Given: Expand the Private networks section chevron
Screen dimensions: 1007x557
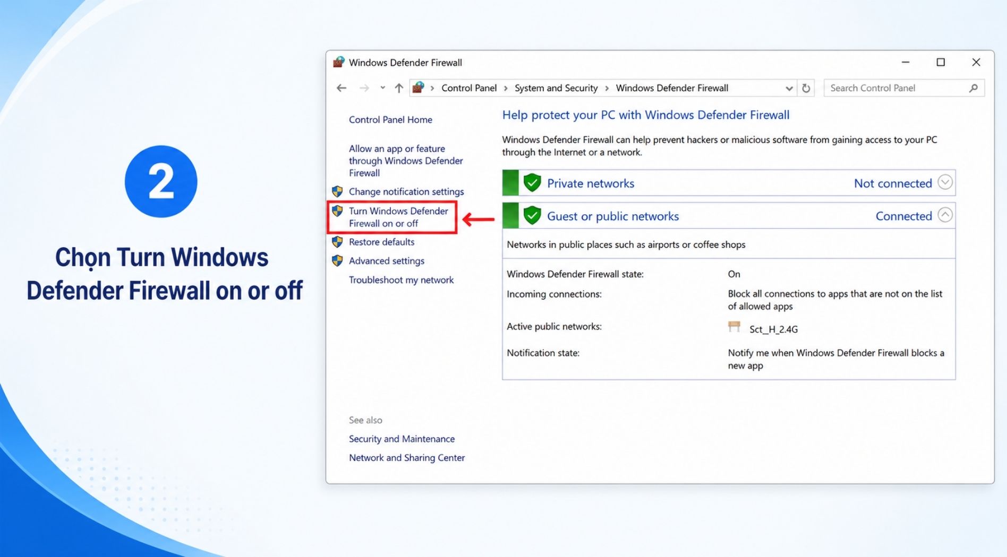Looking at the screenshot, I should tap(945, 182).
